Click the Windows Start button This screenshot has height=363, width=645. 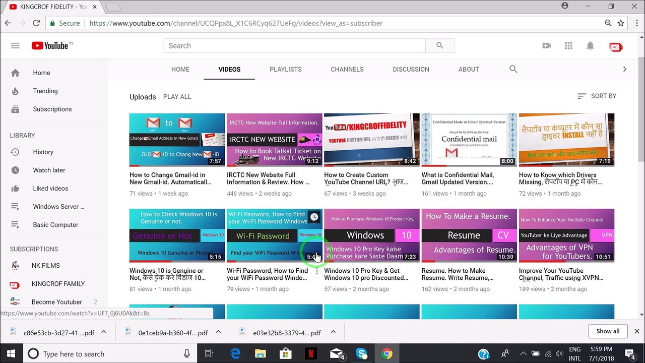click(11, 353)
